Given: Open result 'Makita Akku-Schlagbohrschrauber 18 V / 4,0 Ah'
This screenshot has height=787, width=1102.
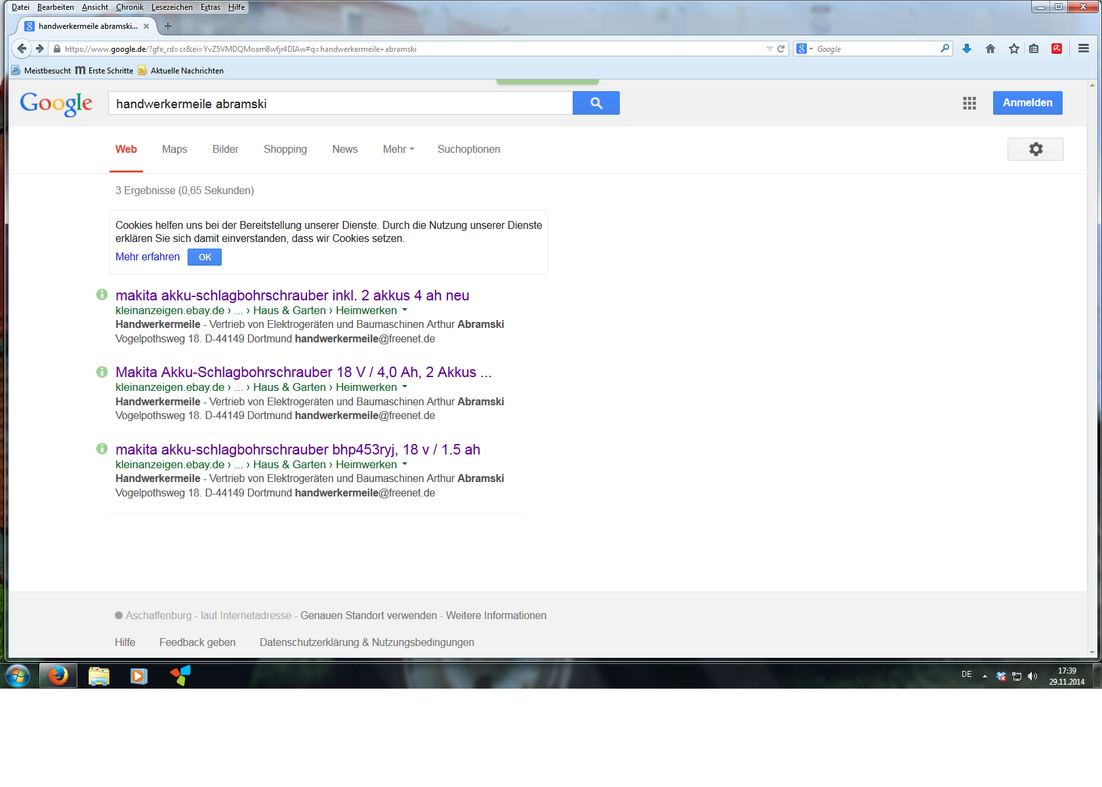Looking at the screenshot, I should (x=304, y=372).
